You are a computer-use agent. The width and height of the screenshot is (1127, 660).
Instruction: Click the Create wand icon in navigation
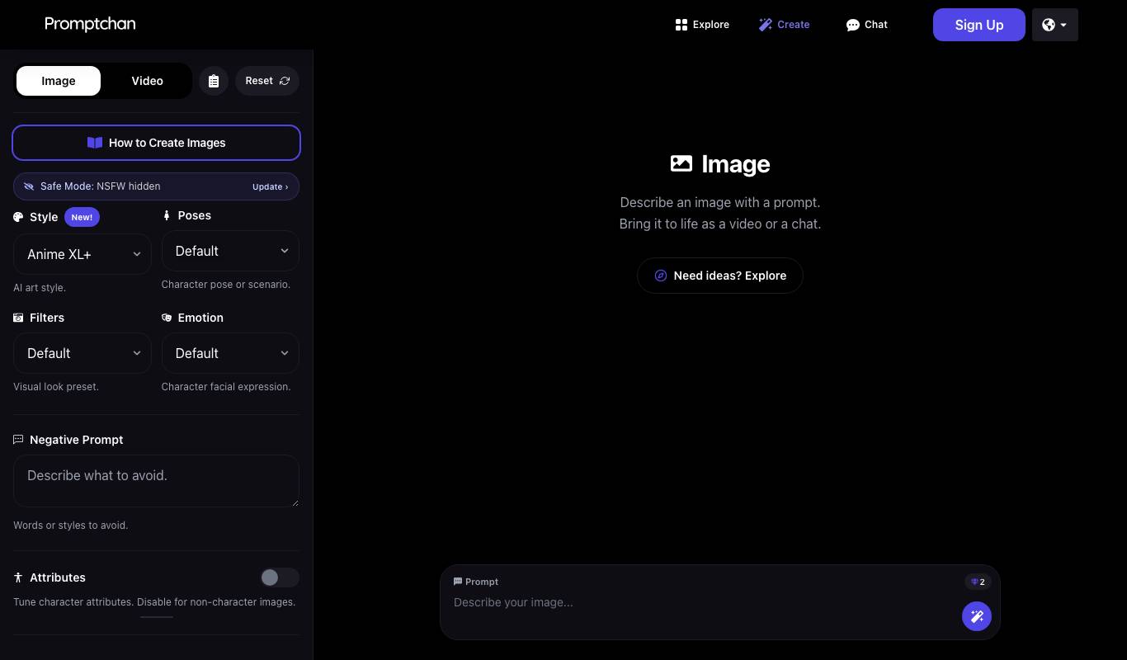click(766, 25)
